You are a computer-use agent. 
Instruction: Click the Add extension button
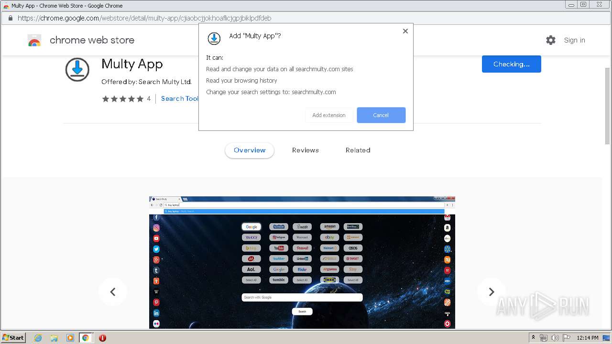[329, 115]
